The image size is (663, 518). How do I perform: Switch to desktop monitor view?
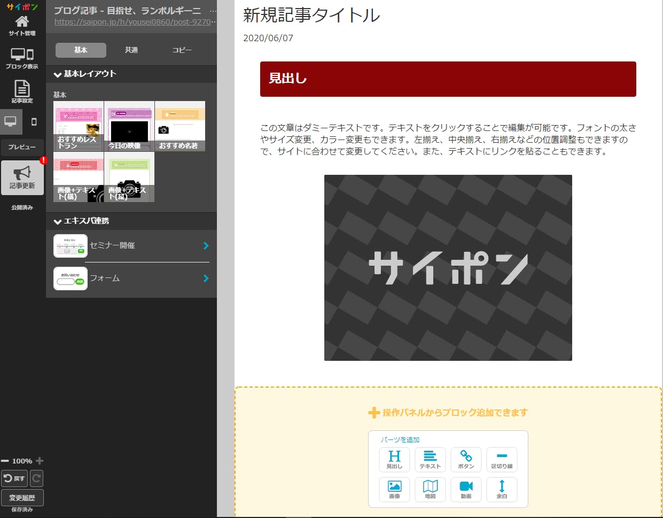click(11, 122)
